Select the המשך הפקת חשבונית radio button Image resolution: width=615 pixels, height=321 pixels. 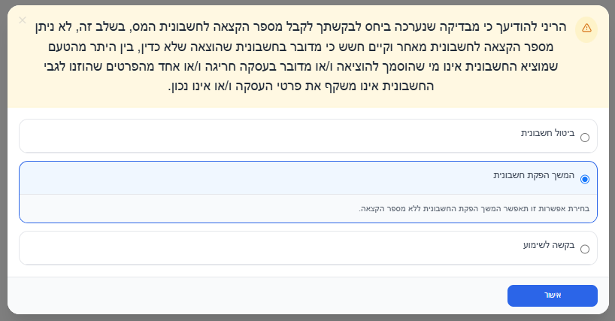[584, 179]
